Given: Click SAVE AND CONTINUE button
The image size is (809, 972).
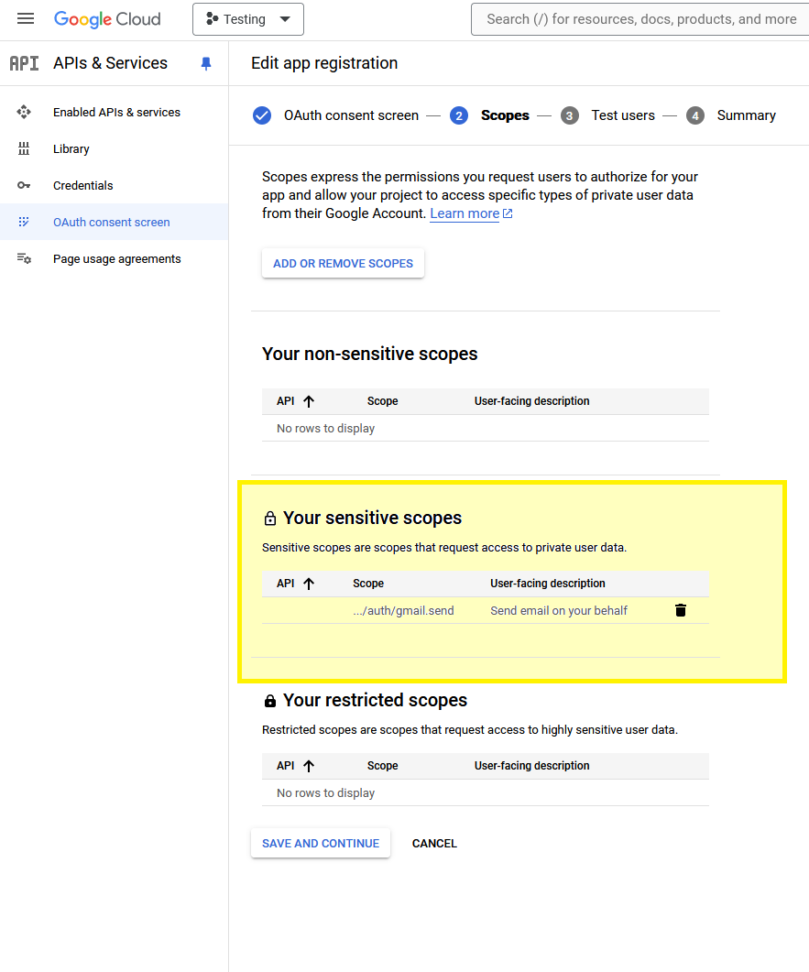Looking at the screenshot, I should [x=321, y=843].
